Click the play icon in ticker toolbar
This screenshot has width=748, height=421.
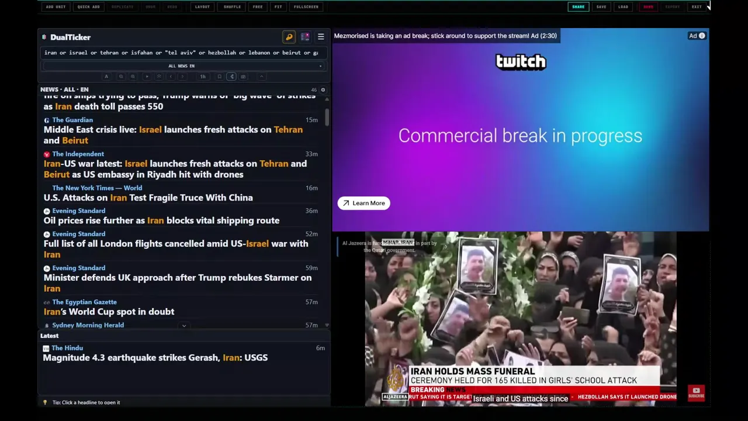[x=147, y=77]
